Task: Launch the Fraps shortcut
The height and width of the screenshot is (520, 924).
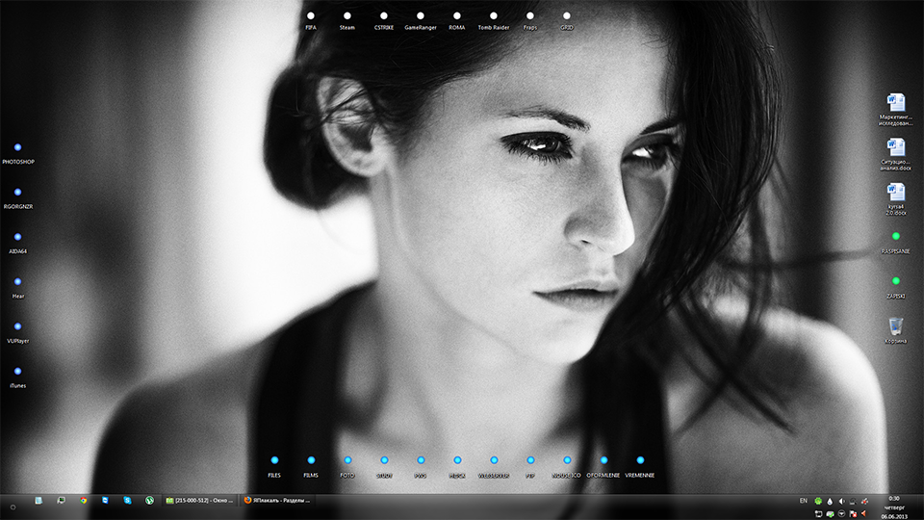Action: (530, 16)
